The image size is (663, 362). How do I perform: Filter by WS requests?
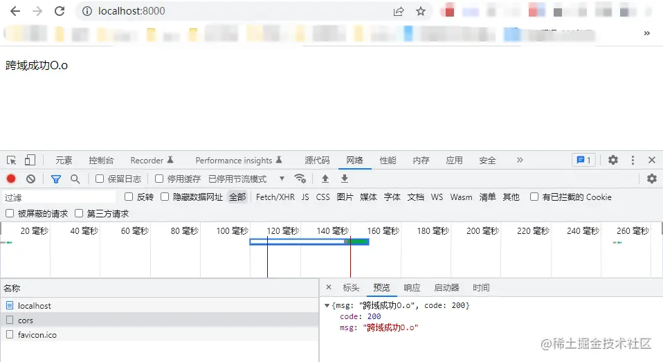[437, 197]
